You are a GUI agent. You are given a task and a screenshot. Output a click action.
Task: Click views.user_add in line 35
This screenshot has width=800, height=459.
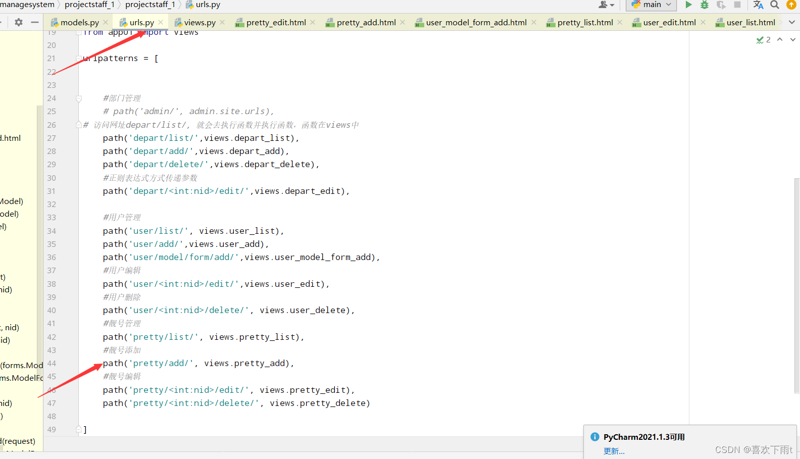pos(224,244)
